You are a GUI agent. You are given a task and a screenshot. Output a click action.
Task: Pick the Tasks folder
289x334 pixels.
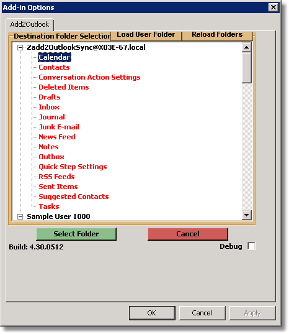point(49,206)
